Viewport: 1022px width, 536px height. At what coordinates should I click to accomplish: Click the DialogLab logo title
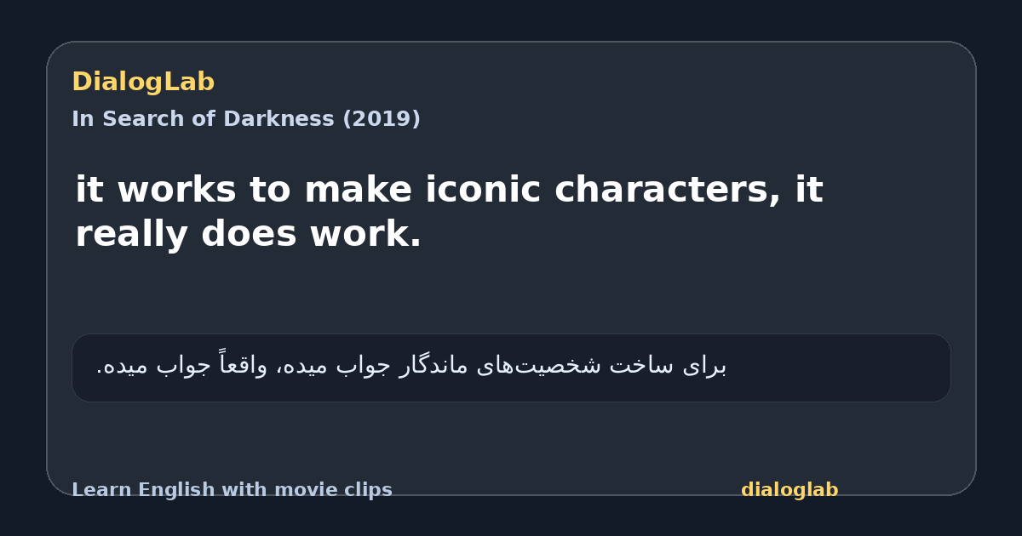tap(143, 83)
